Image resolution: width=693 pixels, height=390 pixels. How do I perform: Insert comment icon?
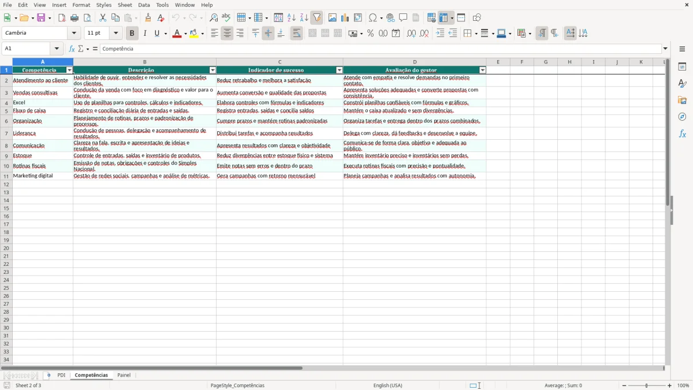(403, 18)
